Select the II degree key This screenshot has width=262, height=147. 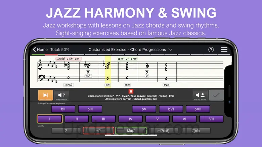click(x=77, y=119)
